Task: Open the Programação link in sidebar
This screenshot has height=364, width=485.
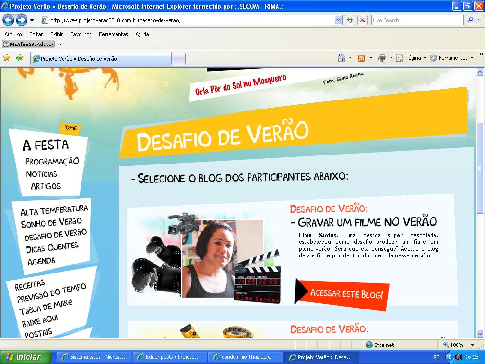Action: [52, 161]
